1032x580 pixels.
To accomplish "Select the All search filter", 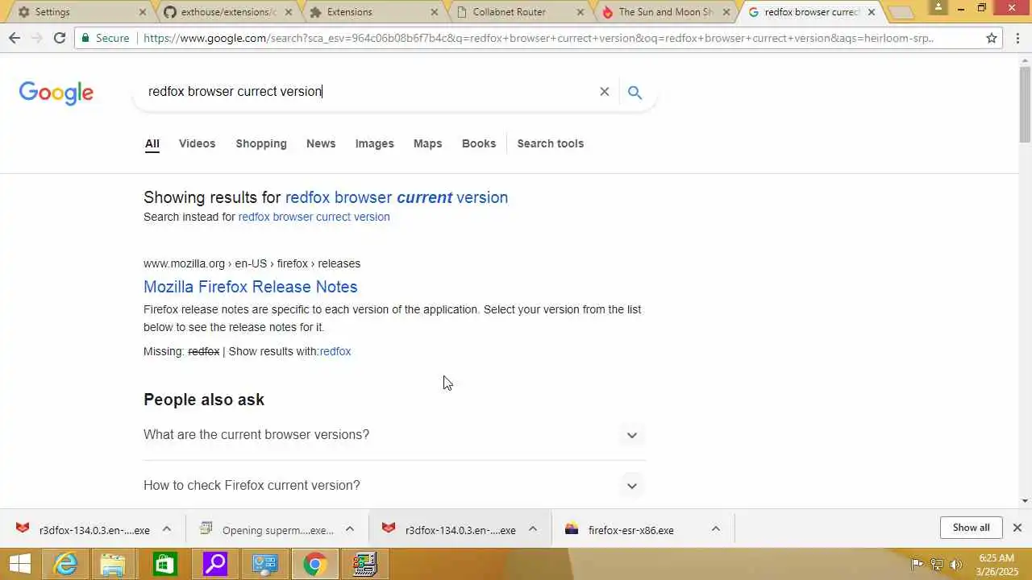I will [x=152, y=143].
